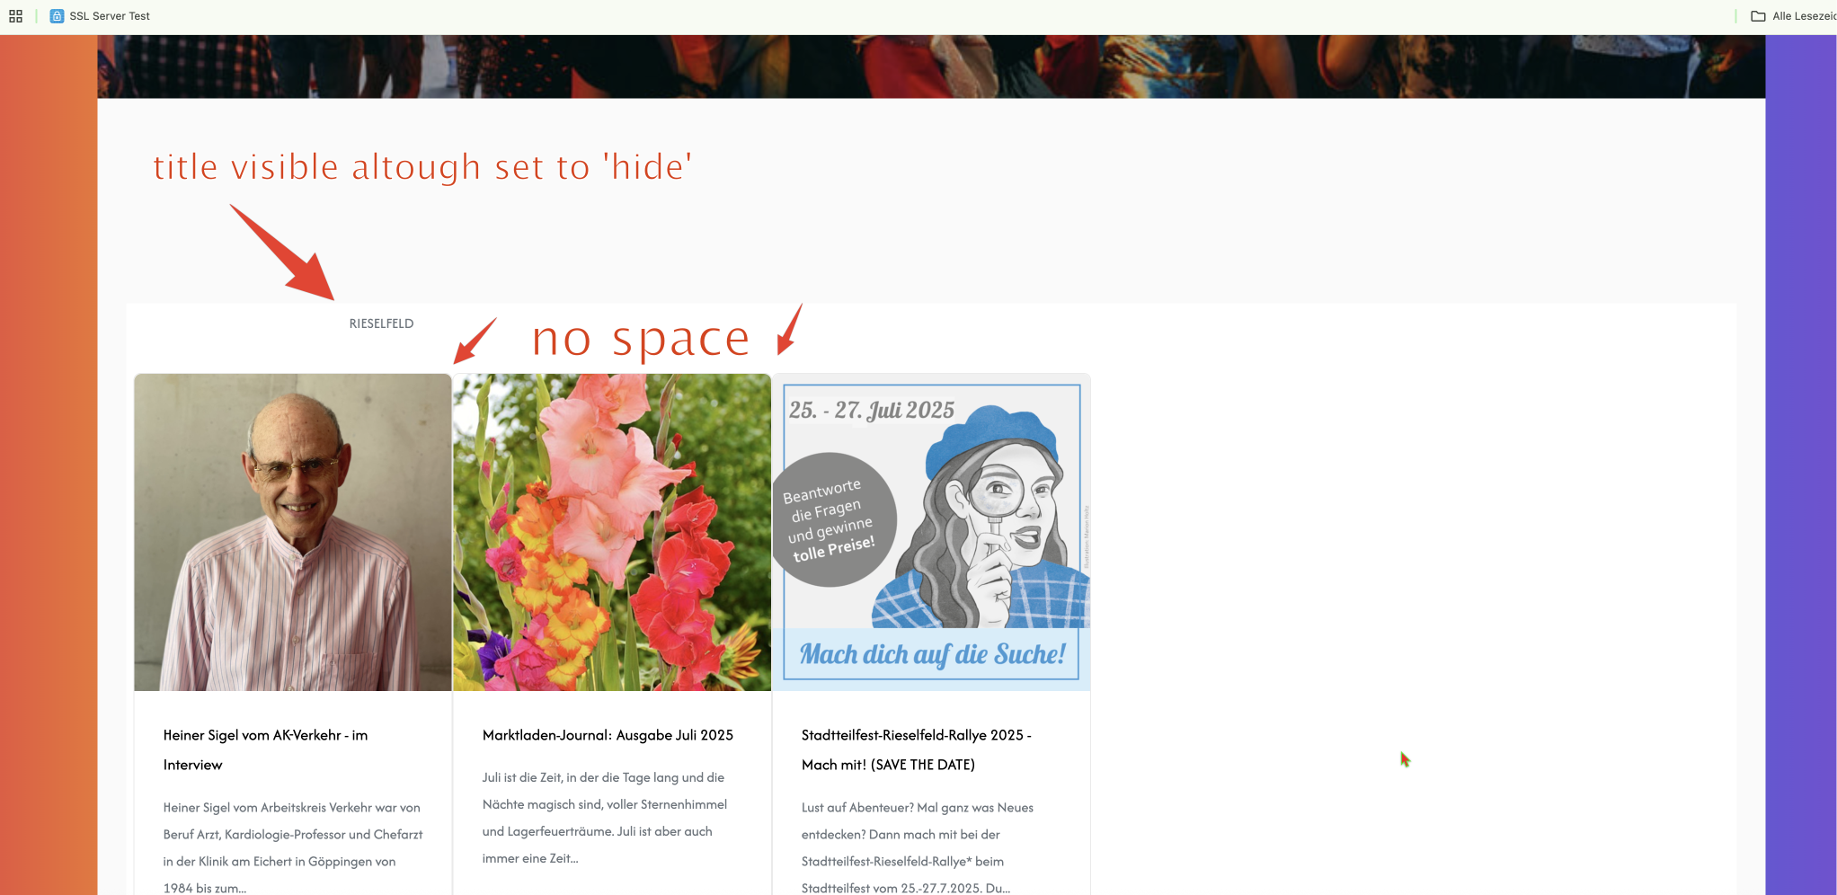This screenshot has height=895, width=1837.
Task: Open Marktladen-Journal Ausgabe Juli 2025 title
Action: point(608,735)
